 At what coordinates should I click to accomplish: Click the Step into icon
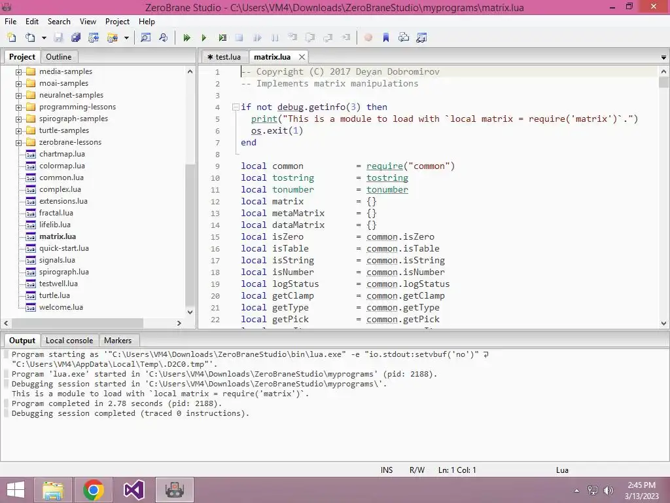pos(292,37)
